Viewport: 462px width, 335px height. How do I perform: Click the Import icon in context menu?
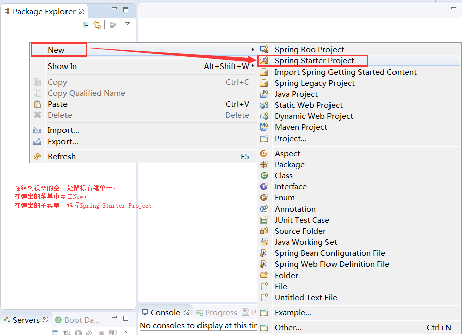(37, 130)
